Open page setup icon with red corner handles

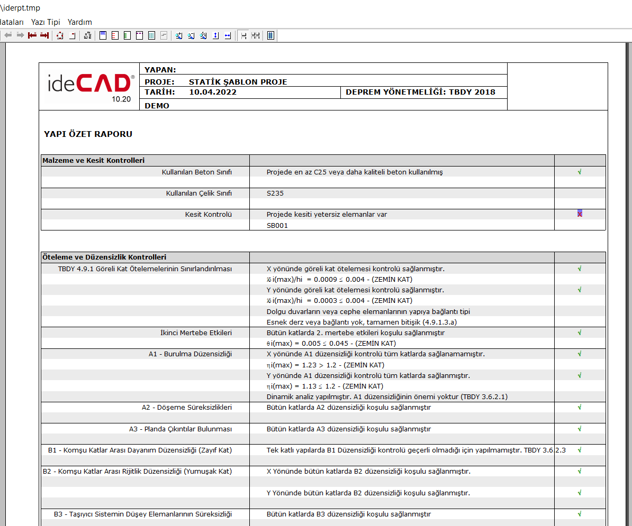pyautogui.click(x=60, y=35)
